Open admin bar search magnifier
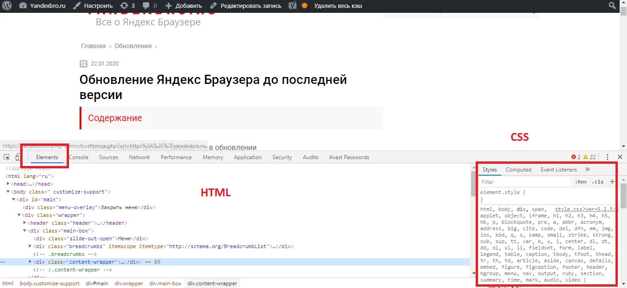 pyautogui.click(x=612, y=6)
